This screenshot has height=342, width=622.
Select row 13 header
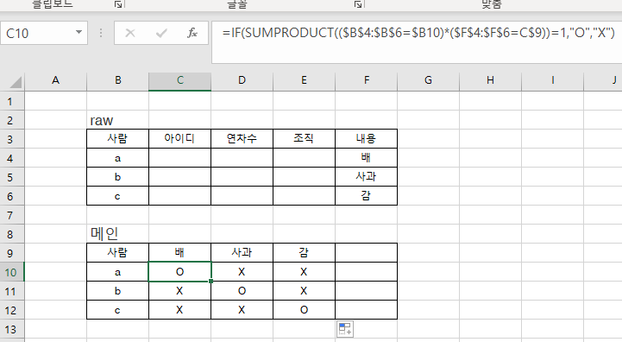[x=12, y=329]
